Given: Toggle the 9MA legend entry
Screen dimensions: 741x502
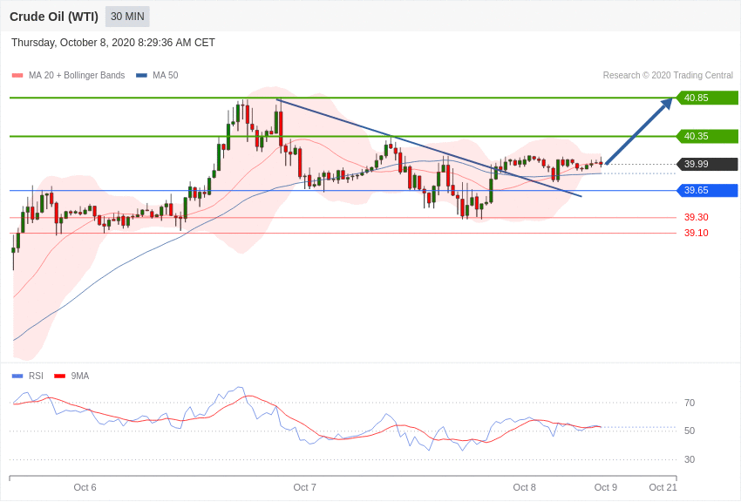Looking at the screenshot, I should [79, 376].
